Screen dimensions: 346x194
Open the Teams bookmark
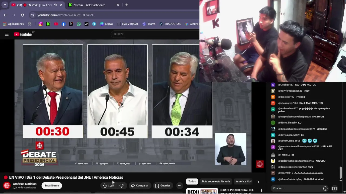point(149,24)
